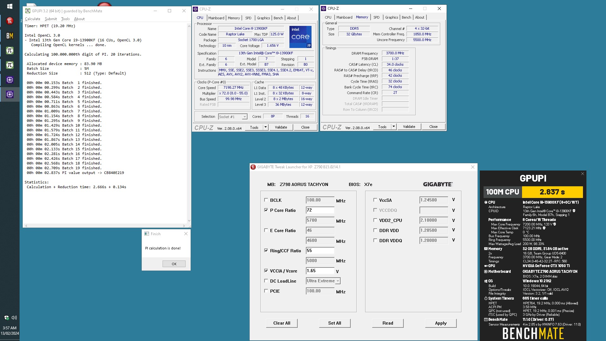Click the Intel Core i9 logo in CPU-Z
This screenshot has height=341, width=606.
tap(300, 37)
